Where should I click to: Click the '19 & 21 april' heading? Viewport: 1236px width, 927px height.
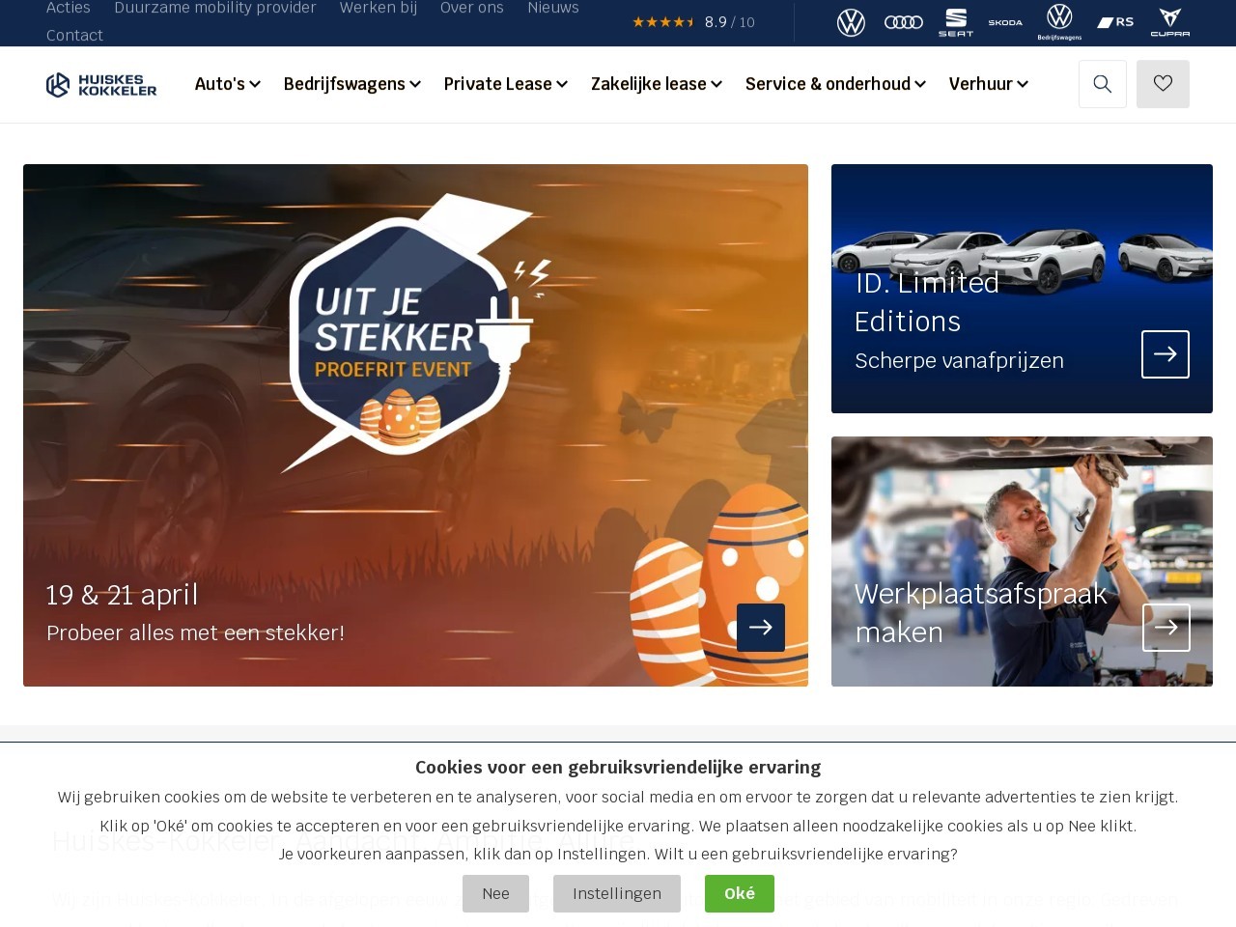pyautogui.click(x=122, y=595)
